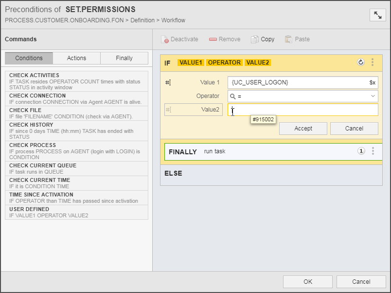Open the three-dot menu on the IF block

(x=373, y=63)
